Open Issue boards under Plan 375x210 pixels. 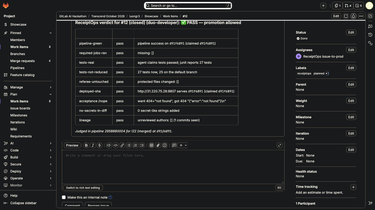click(x=20, y=108)
